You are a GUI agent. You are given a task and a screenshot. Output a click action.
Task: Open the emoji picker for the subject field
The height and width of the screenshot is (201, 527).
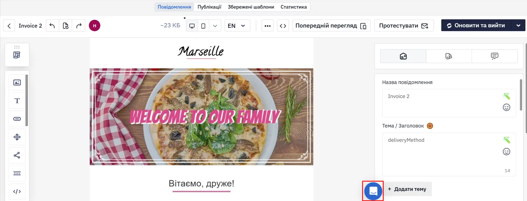(x=506, y=151)
